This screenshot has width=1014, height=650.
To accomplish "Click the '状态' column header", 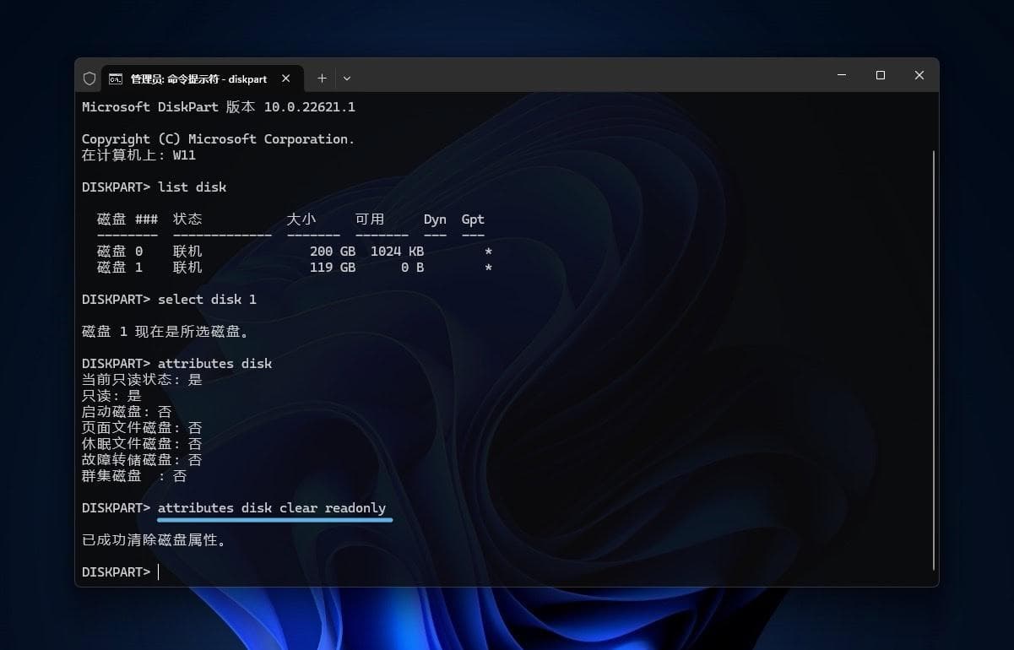I will (x=187, y=219).
